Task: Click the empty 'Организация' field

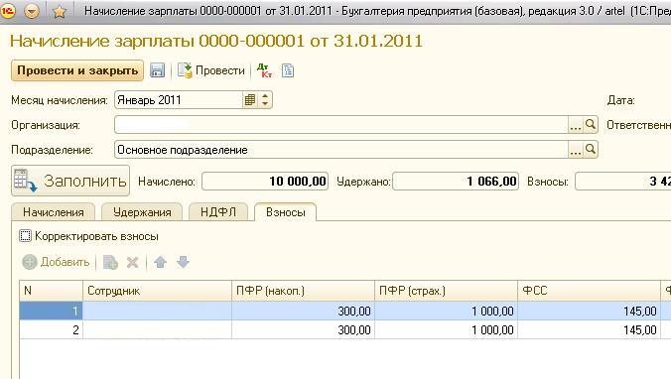Action: (341, 125)
